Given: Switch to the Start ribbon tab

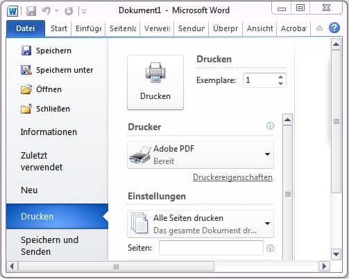Looking at the screenshot, I should coord(59,28).
